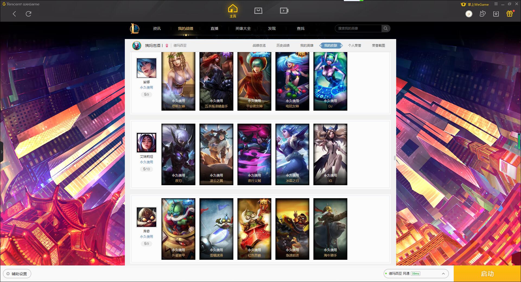521x282 pixels.
Task: Click the 娑娜 champion portrait
Action: 147,68
